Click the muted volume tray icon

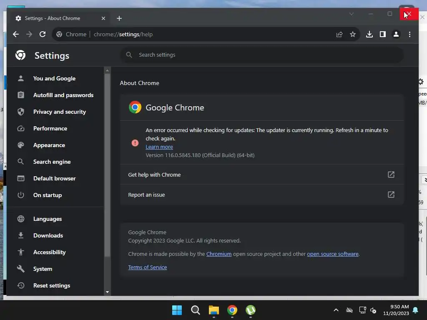coord(373,310)
